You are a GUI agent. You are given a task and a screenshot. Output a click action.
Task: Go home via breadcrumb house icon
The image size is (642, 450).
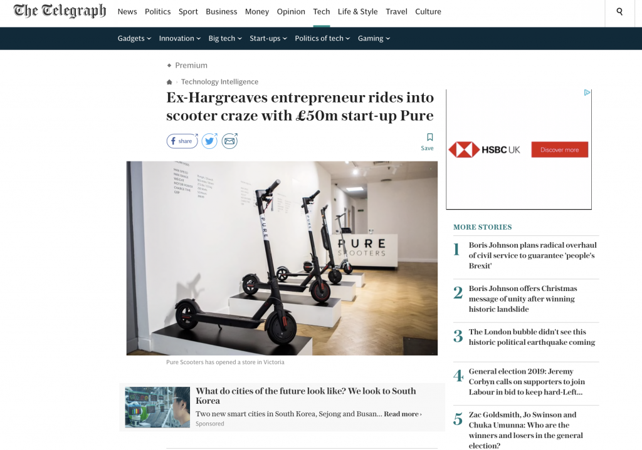click(169, 82)
